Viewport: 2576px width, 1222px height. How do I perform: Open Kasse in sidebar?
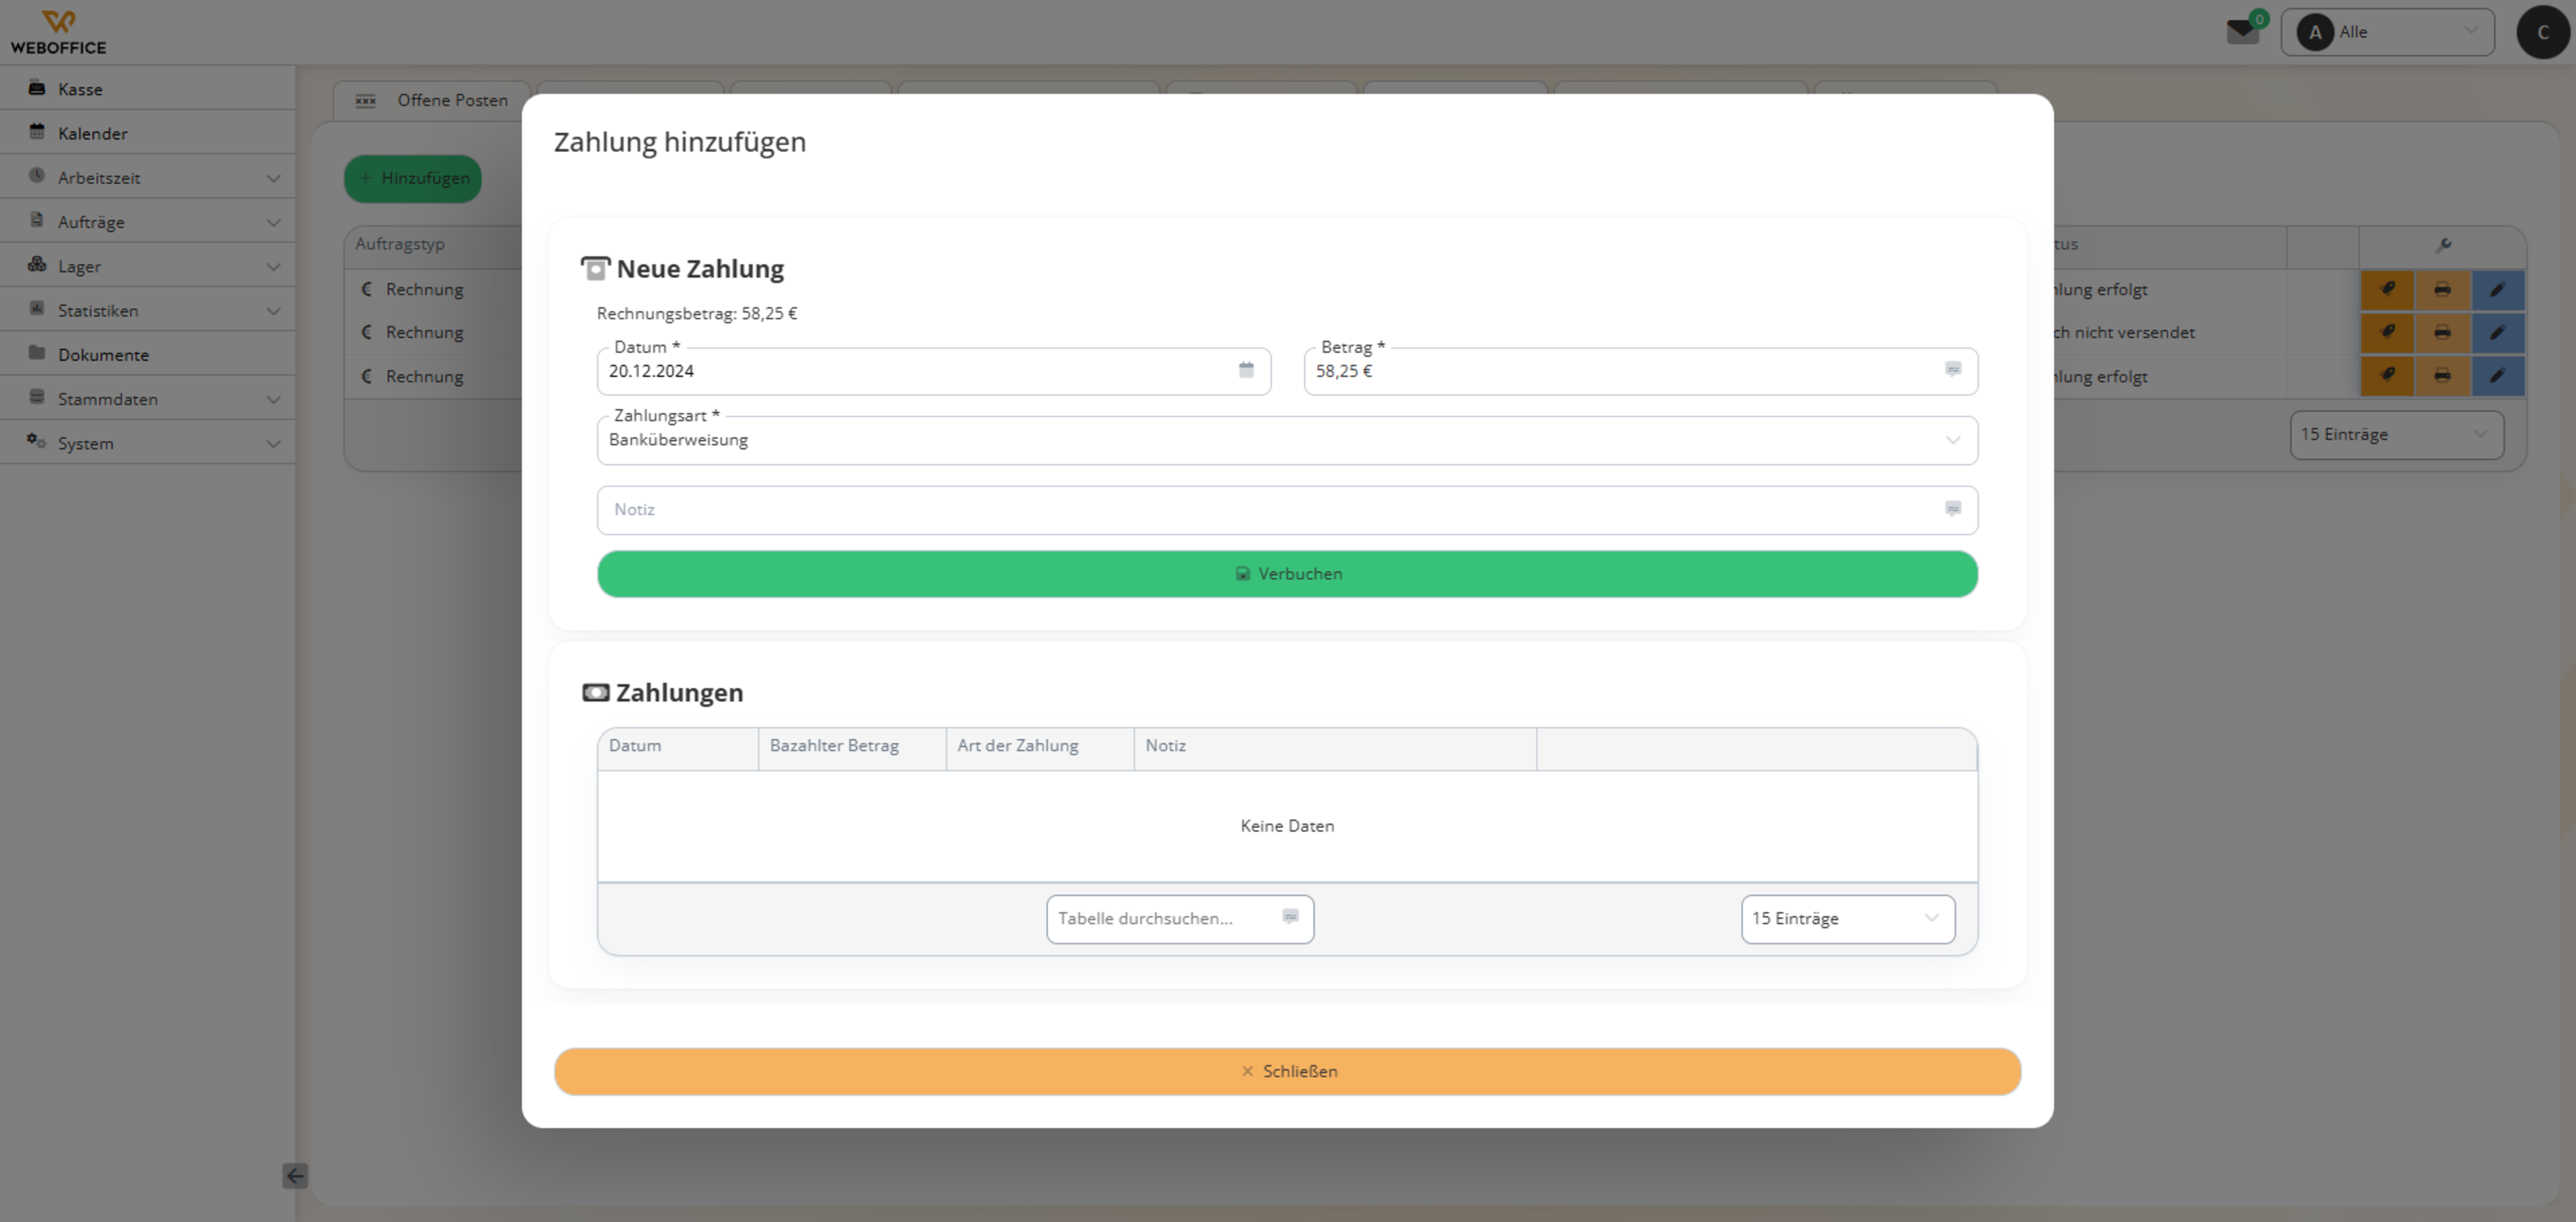coord(147,88)
